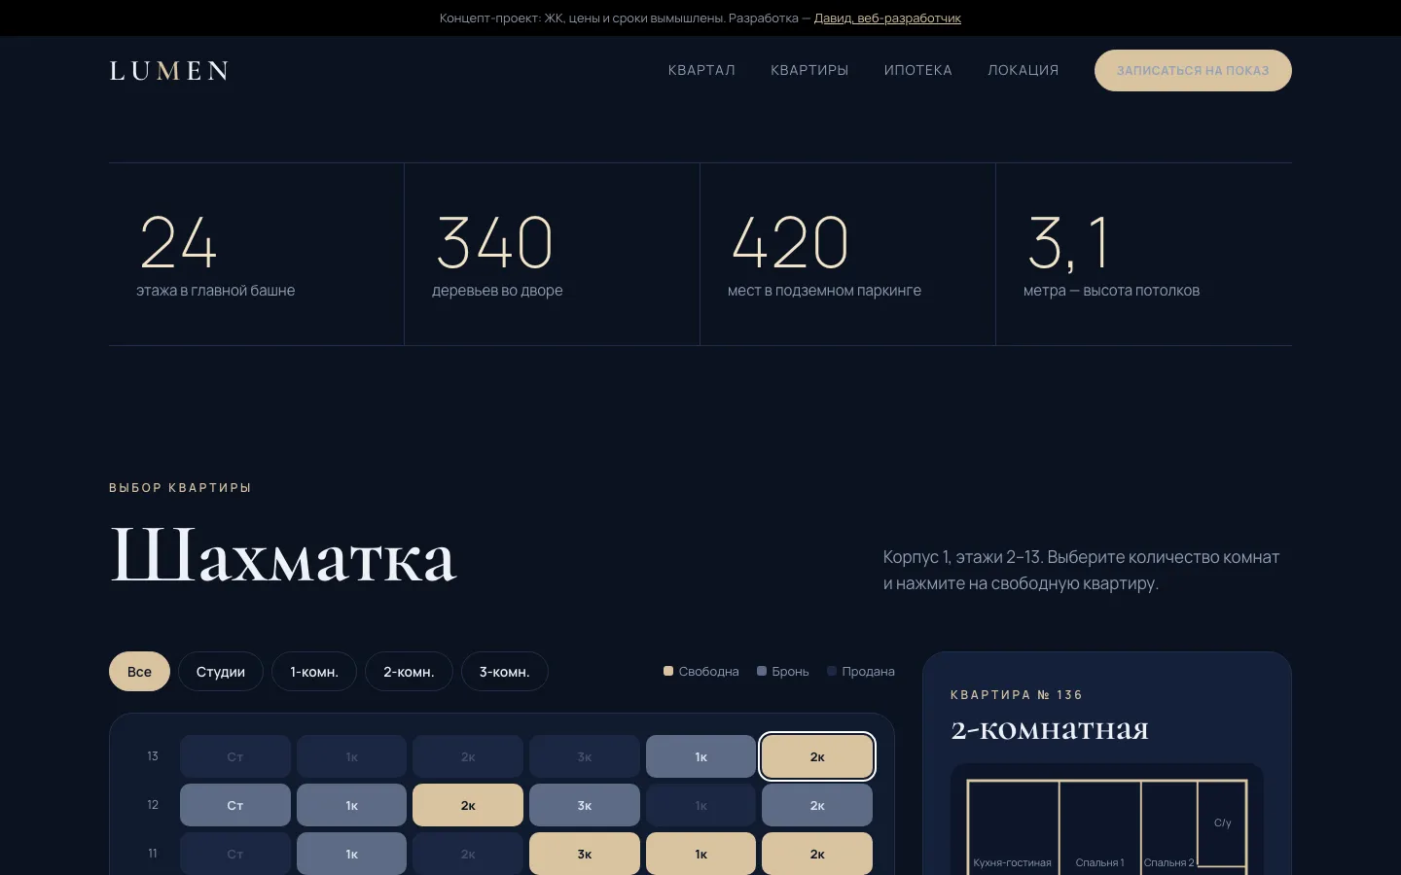Image resolution: width=1401 pixels, height=875 pixels.
Task: Click the Шахматка heading
Action: [283, 556]
